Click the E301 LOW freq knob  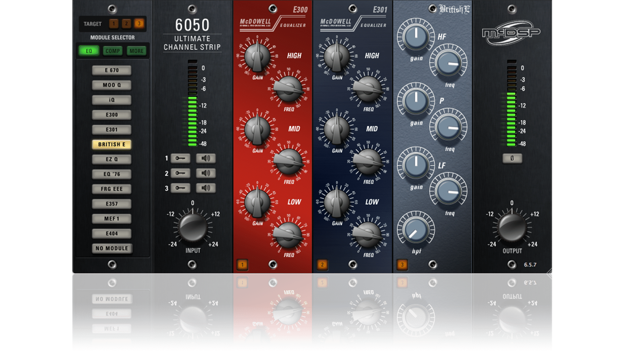coord(368,235)
